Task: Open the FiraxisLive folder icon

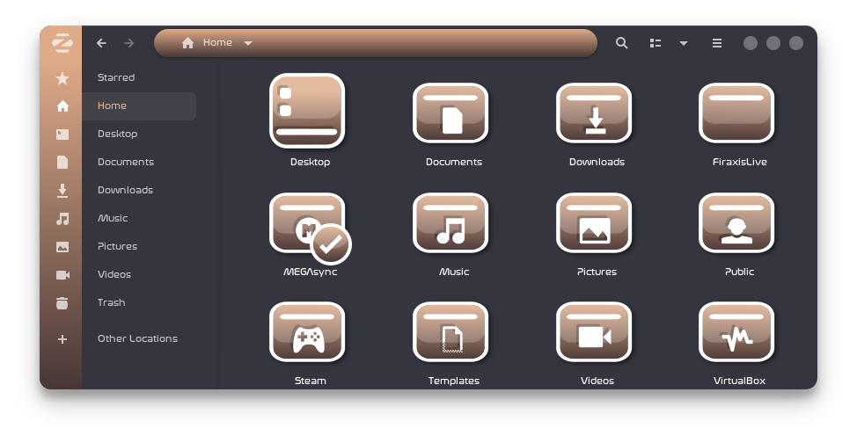Action: coord(736,113)
